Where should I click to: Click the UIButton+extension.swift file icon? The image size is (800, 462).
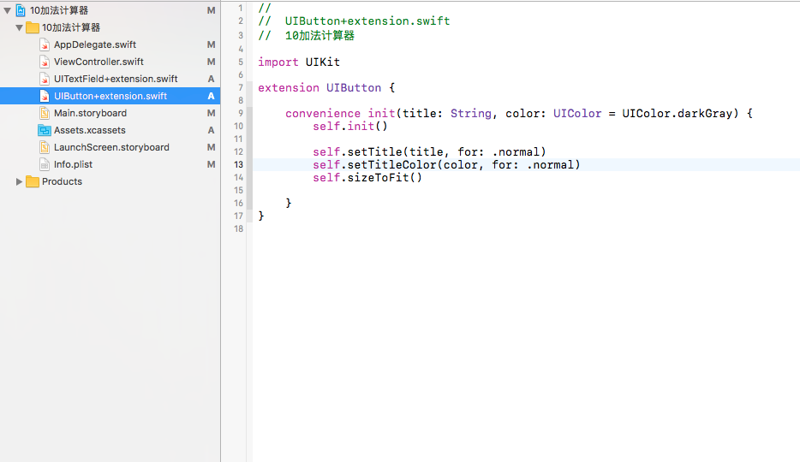(45, 96)
